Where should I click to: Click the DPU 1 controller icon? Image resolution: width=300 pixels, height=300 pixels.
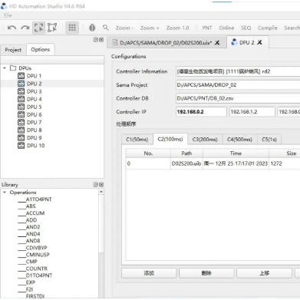tap(21, 76)
